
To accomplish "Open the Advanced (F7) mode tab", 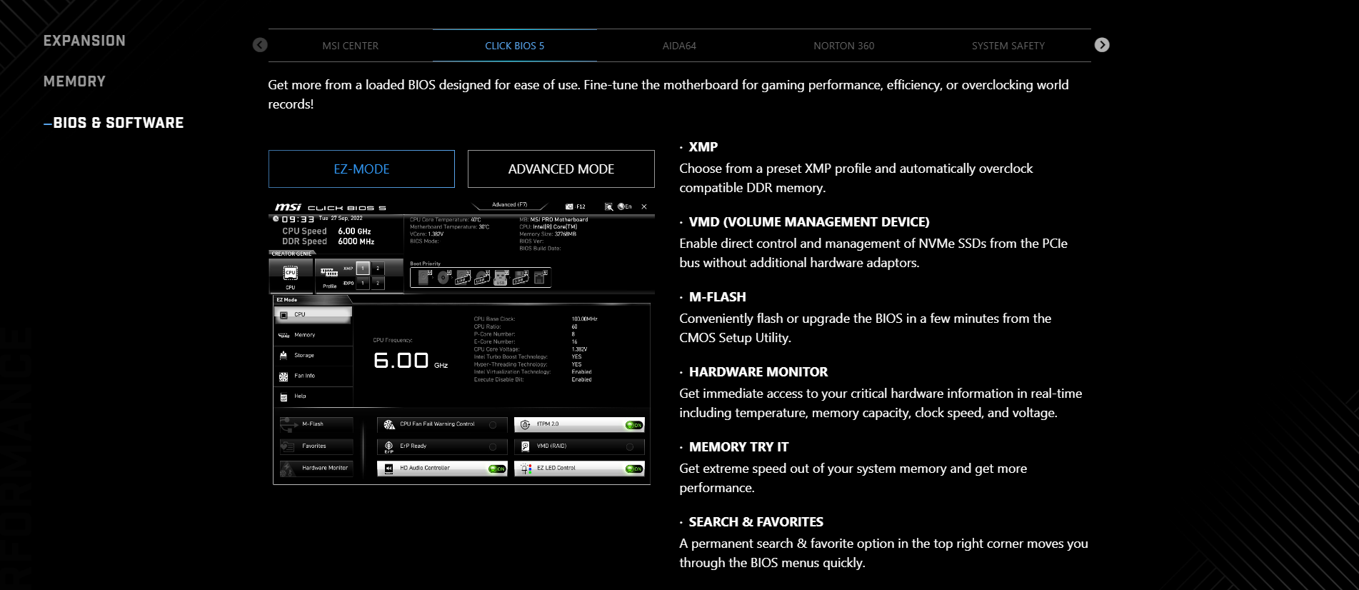I will [x=510, y=205].
